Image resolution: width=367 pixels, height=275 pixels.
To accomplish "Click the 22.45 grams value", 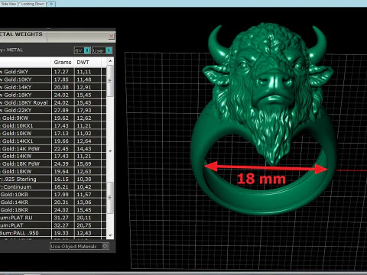I will 61,148.
